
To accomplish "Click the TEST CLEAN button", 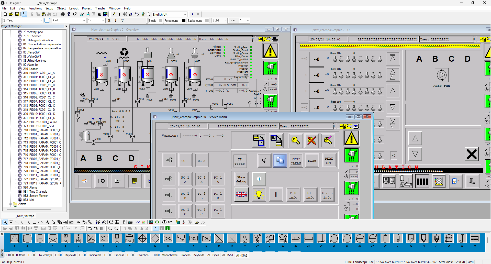I will 296,161.
